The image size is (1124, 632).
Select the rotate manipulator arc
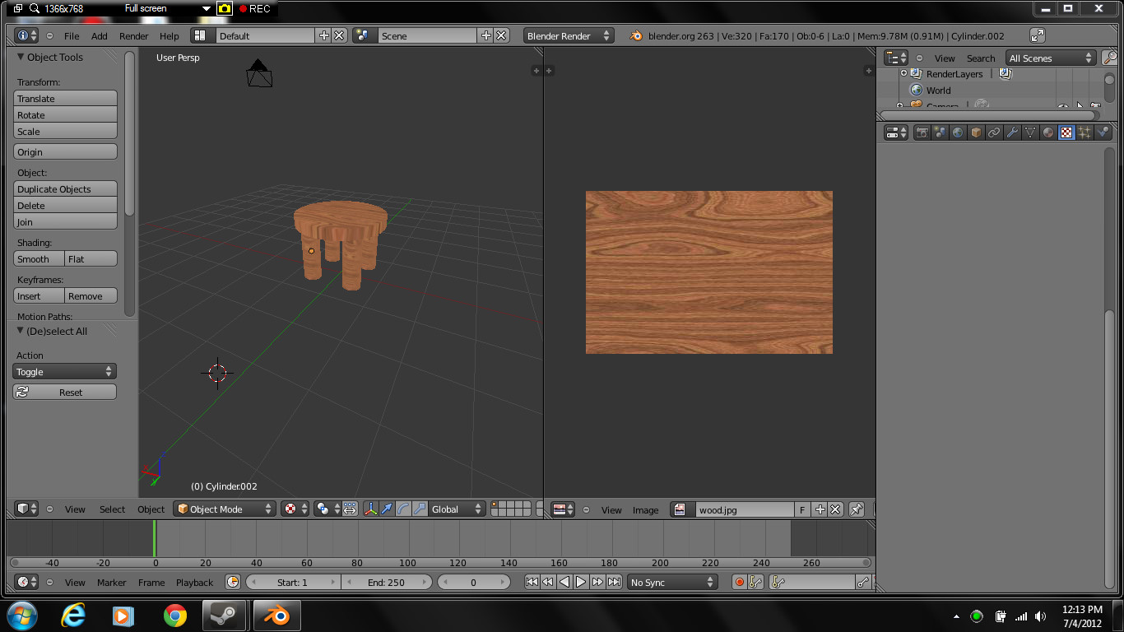pos(403,509)
